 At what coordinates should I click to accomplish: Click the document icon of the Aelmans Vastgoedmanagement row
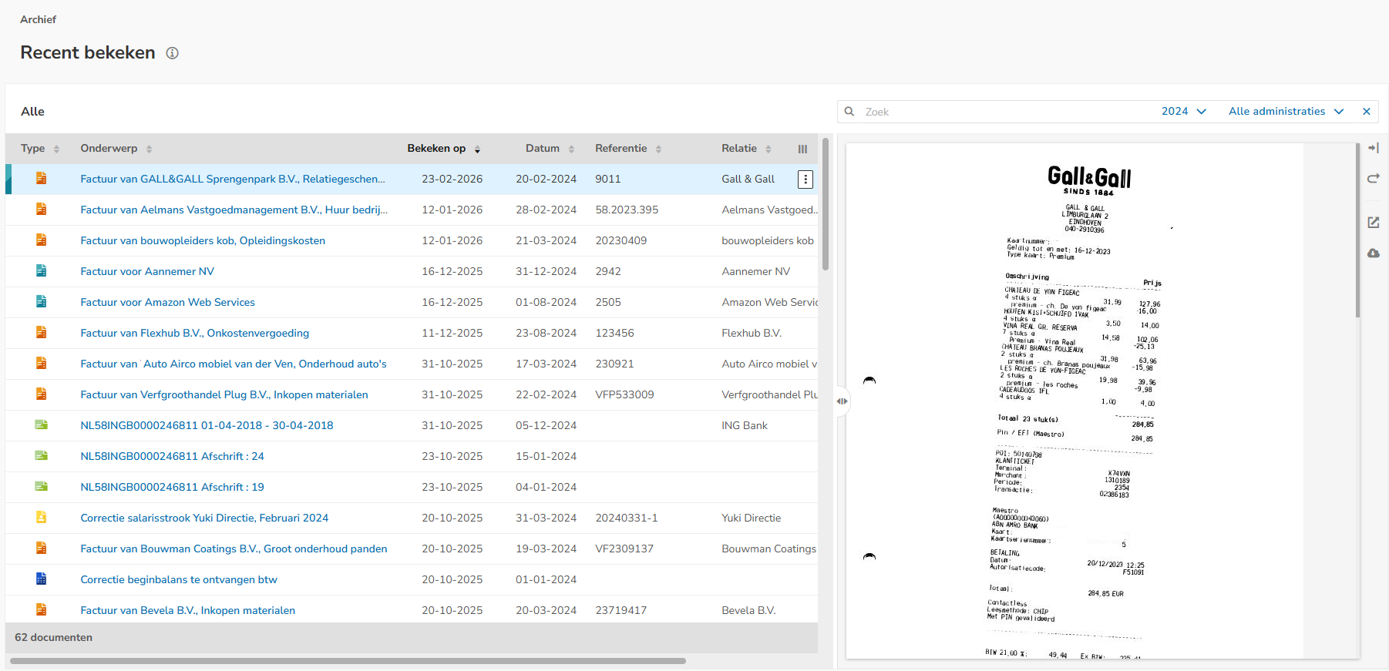(42, 210)
